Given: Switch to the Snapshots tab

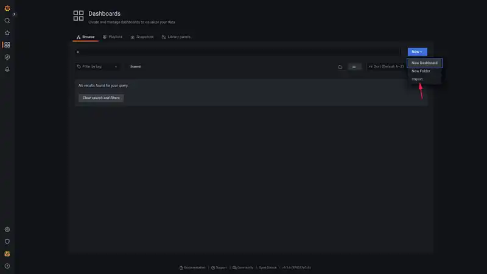Looking at the screenshot, I should coord(142,37).
